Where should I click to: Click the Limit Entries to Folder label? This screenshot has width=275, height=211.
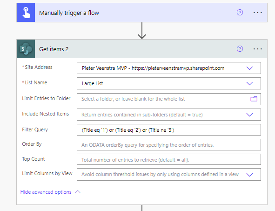point(46,98)
